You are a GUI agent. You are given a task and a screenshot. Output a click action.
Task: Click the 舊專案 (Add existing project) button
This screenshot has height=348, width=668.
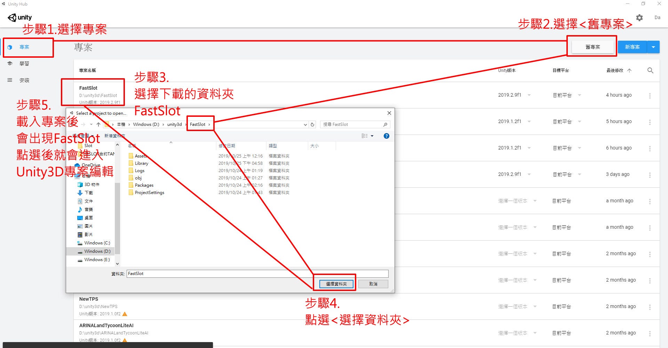(593, 47)
